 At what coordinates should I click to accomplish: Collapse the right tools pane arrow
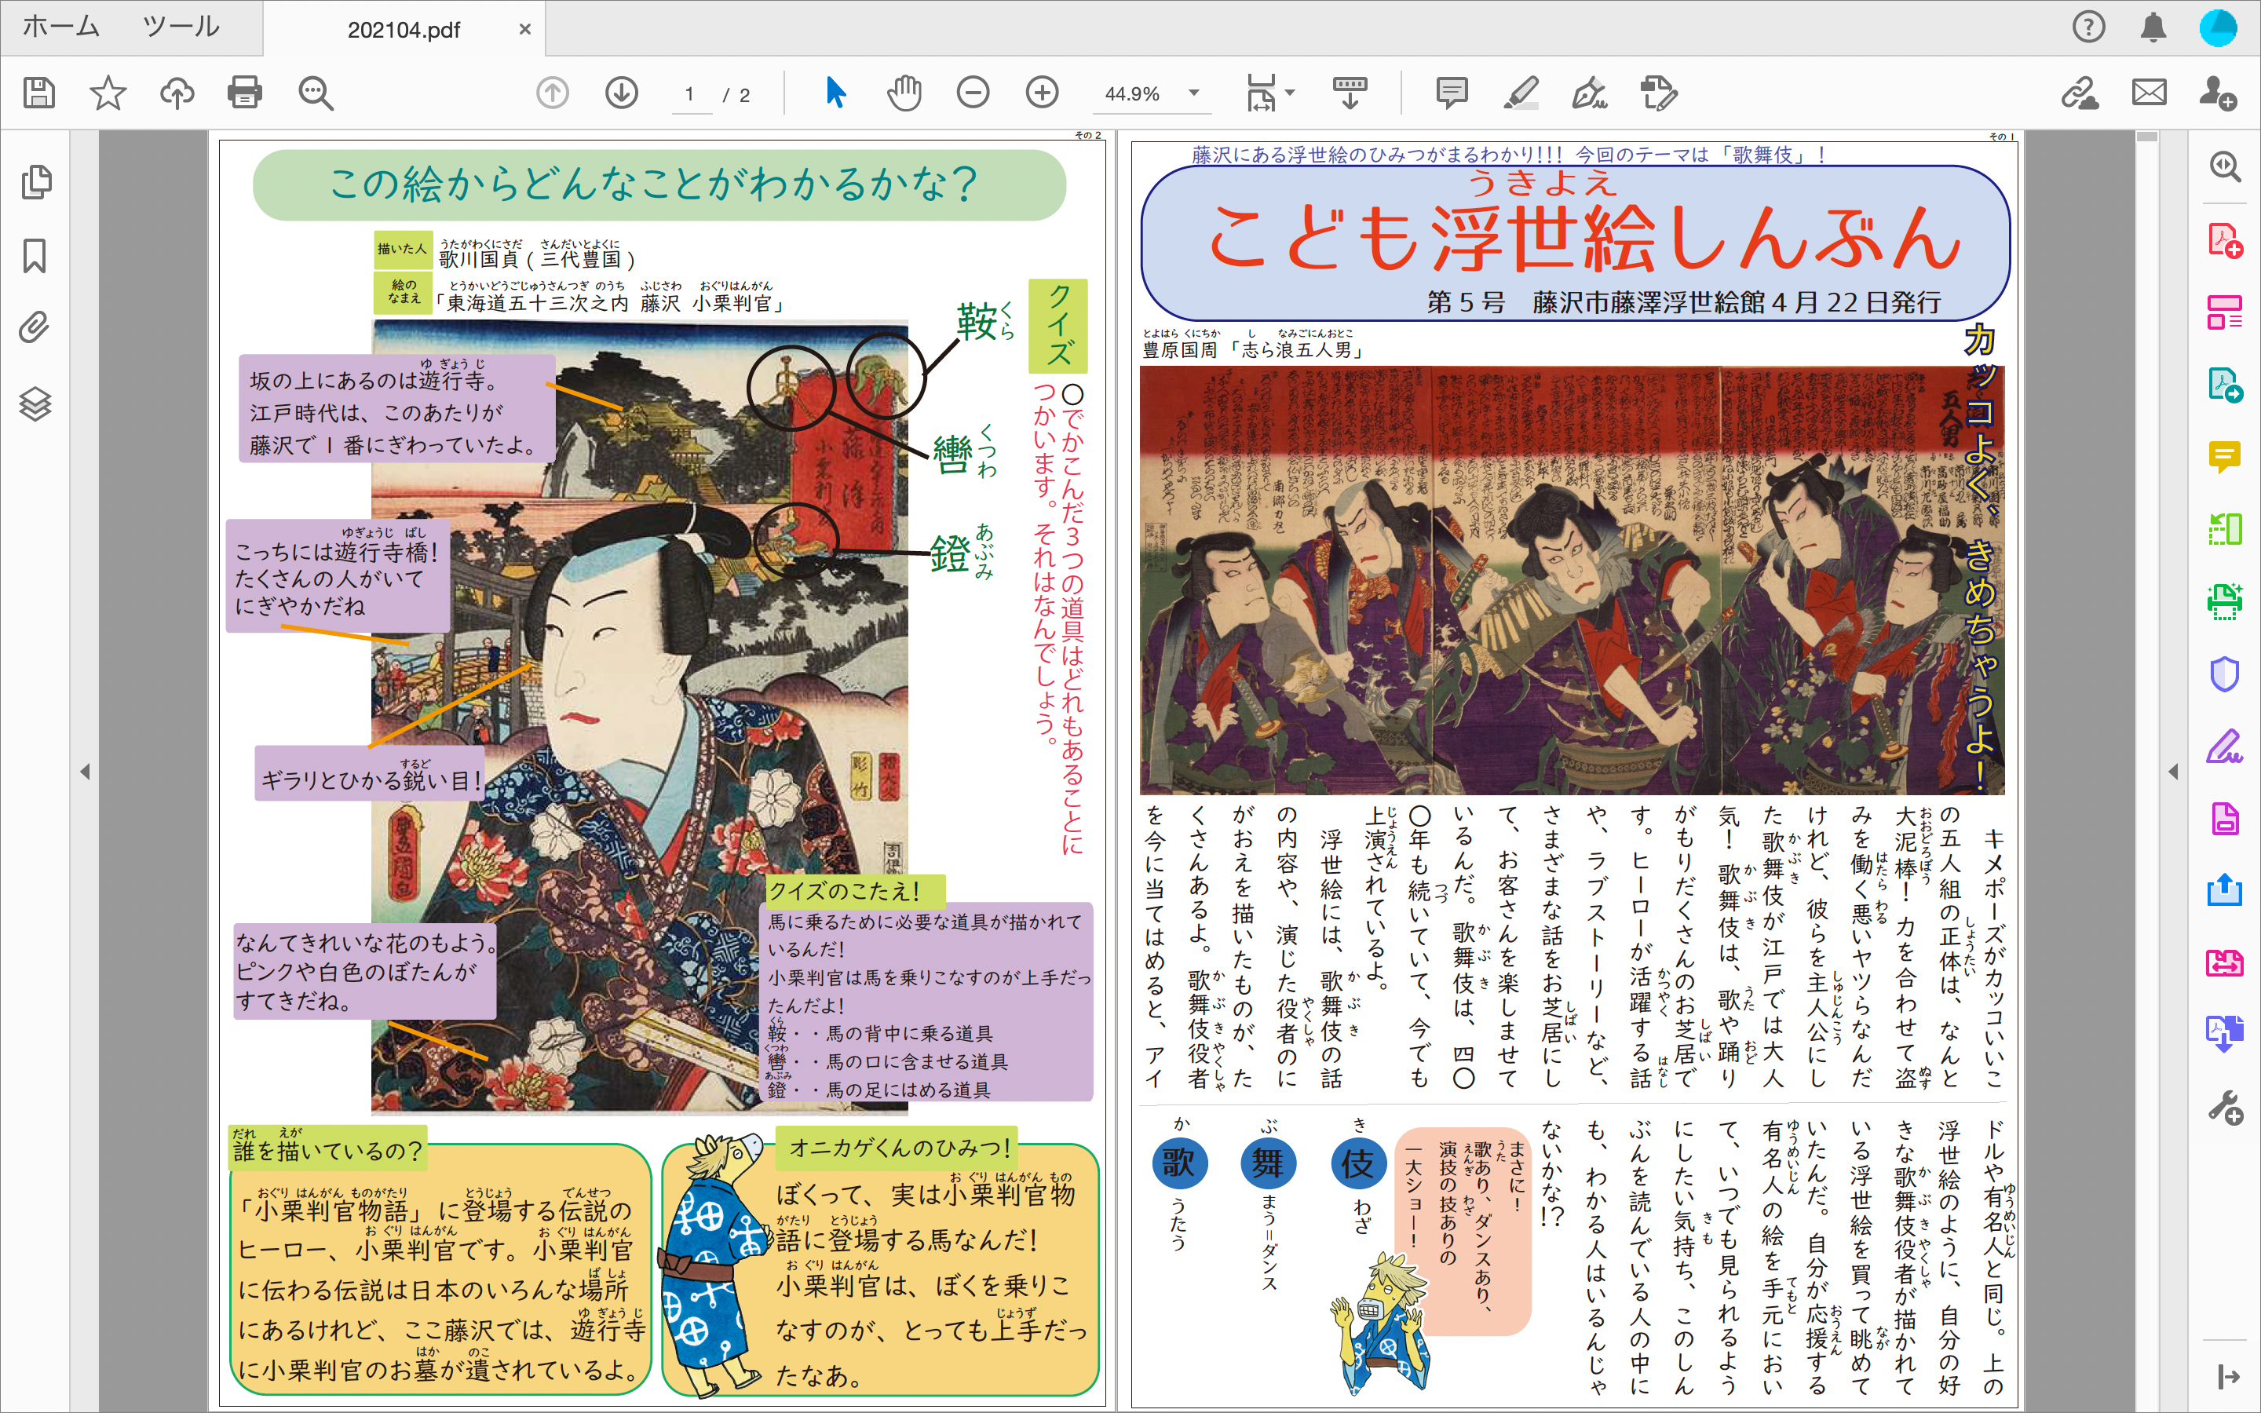click(x=2174, y=772)
